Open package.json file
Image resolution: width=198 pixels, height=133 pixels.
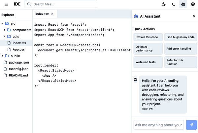click(18, 62)
